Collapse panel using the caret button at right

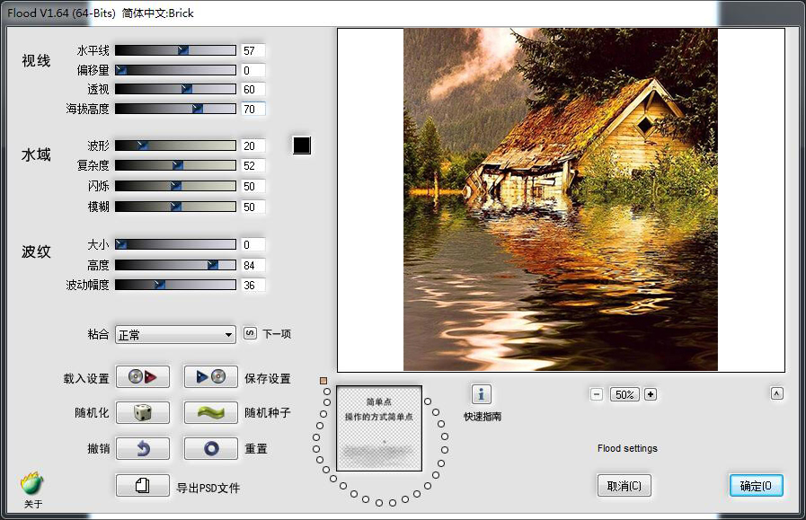(x=777, y=393)
